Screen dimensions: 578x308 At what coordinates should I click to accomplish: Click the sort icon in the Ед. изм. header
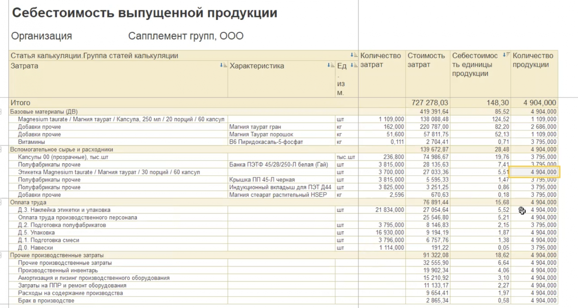click(354, 65)
